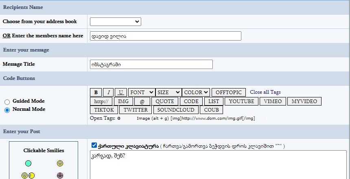Focus the Message Title input field
Image resolution: width=350 pixels, height=179 pixels.
point(151,65)
